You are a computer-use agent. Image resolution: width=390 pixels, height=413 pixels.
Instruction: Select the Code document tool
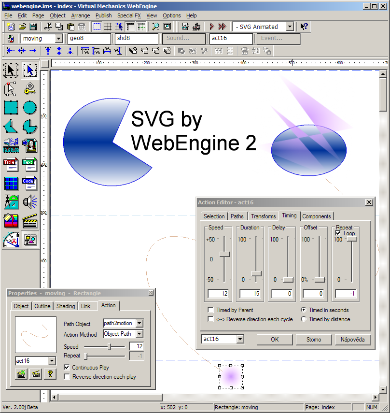(x=30, y=184)
